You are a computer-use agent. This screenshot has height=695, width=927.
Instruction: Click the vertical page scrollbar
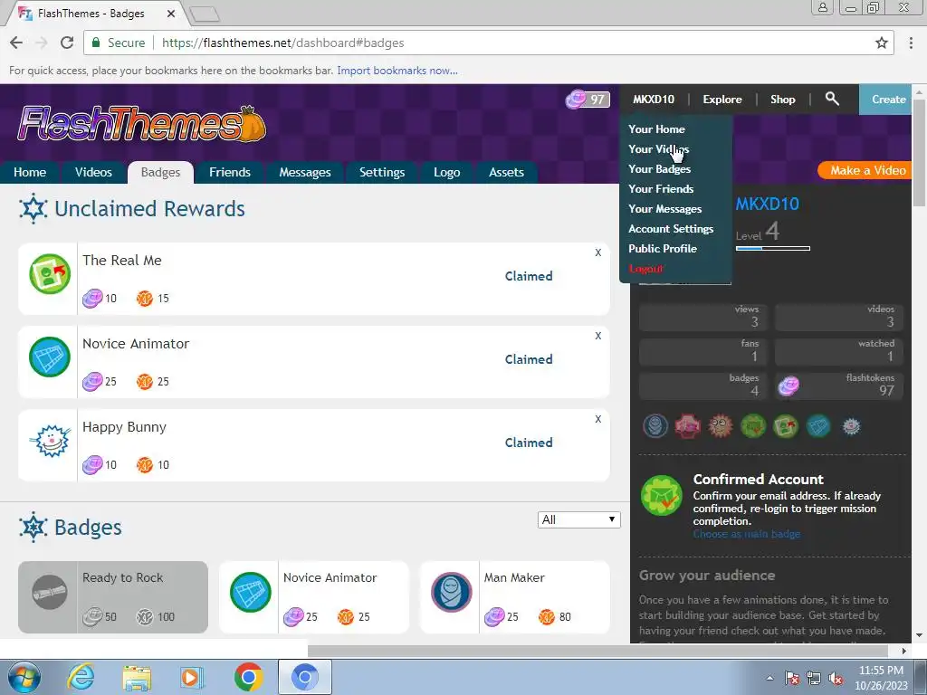pos(920,152)
